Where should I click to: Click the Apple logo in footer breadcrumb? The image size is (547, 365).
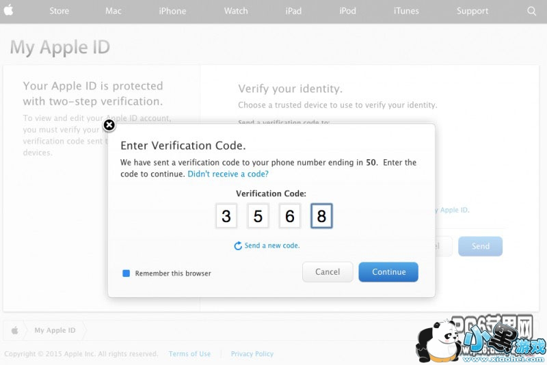(x=14, y=330)
